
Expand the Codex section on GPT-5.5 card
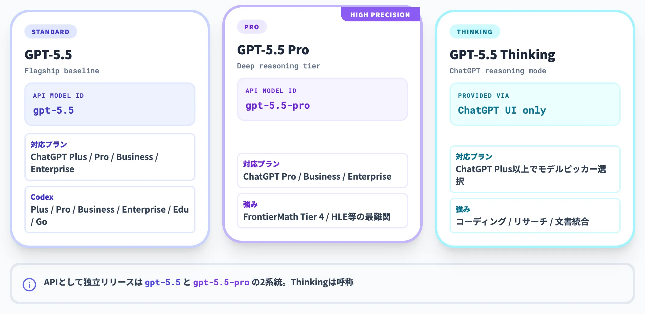tap(110, 210)
